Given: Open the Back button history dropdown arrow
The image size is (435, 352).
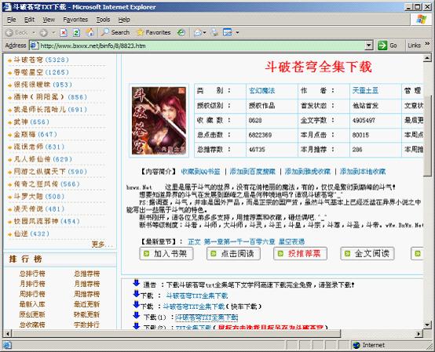Looking at the screenshot, I should point(34,33).
